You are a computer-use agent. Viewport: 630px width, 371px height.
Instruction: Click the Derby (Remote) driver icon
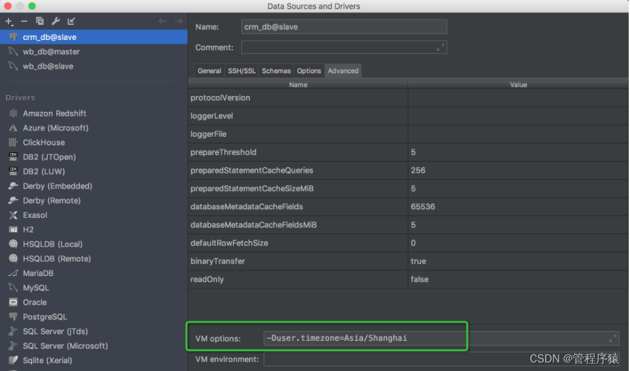tap(13, 200)
